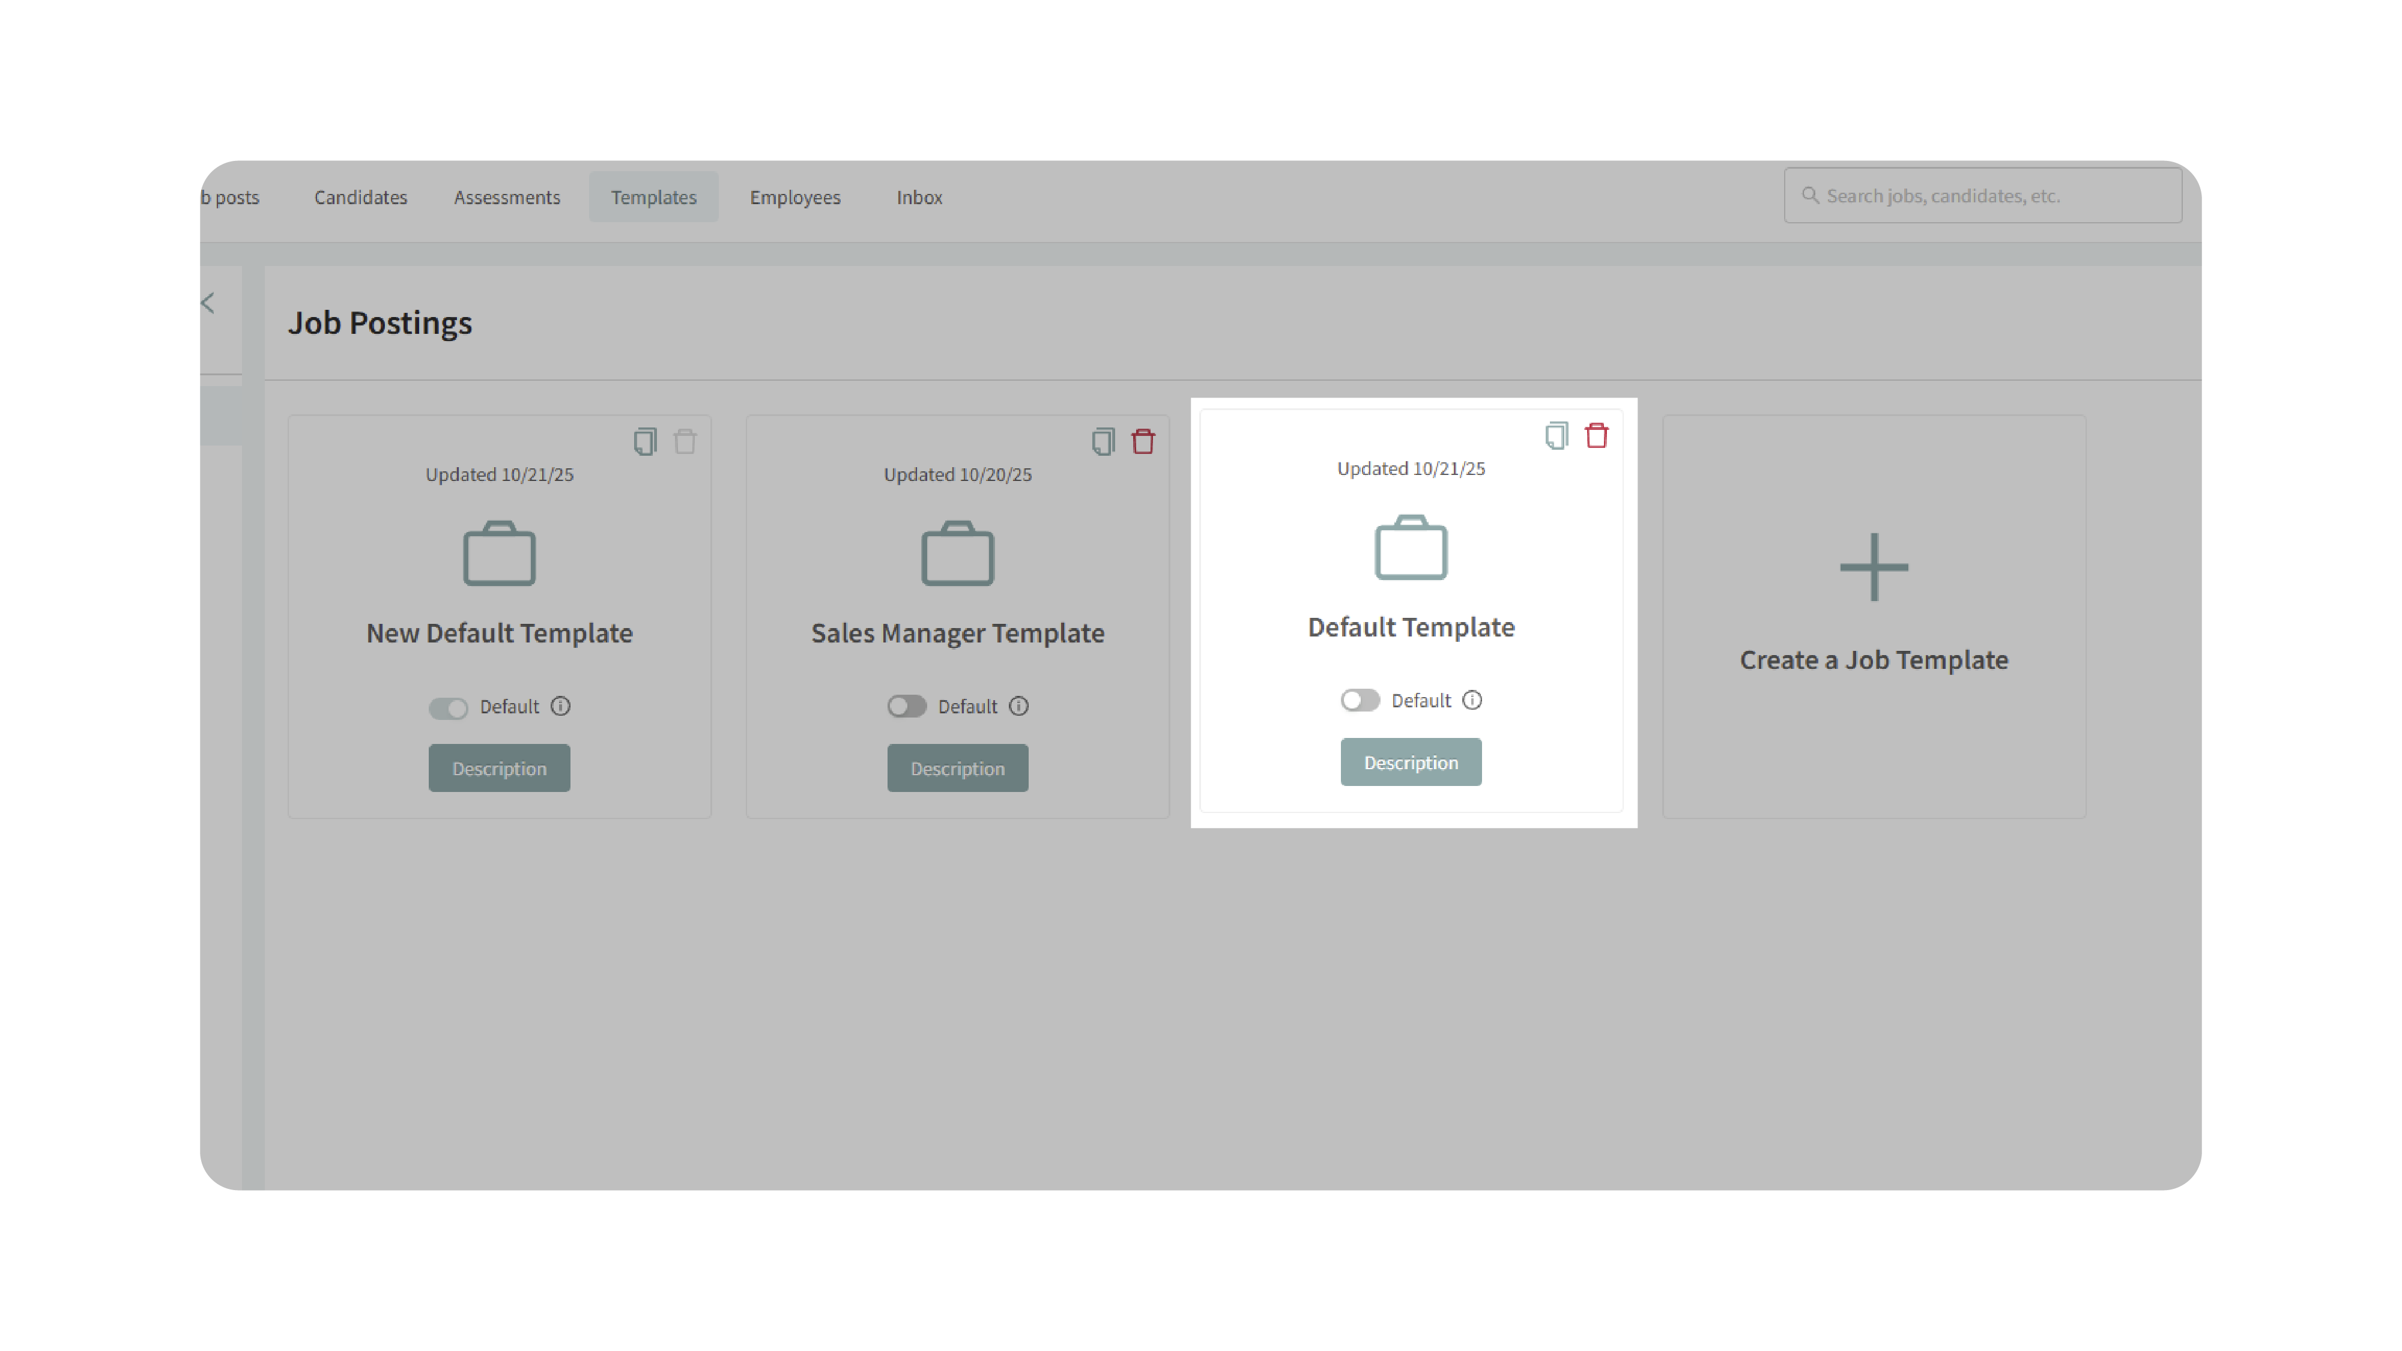Delete the Sales Manager Template
This screenshot has width=2402, height=1351.
point(1143,441)
